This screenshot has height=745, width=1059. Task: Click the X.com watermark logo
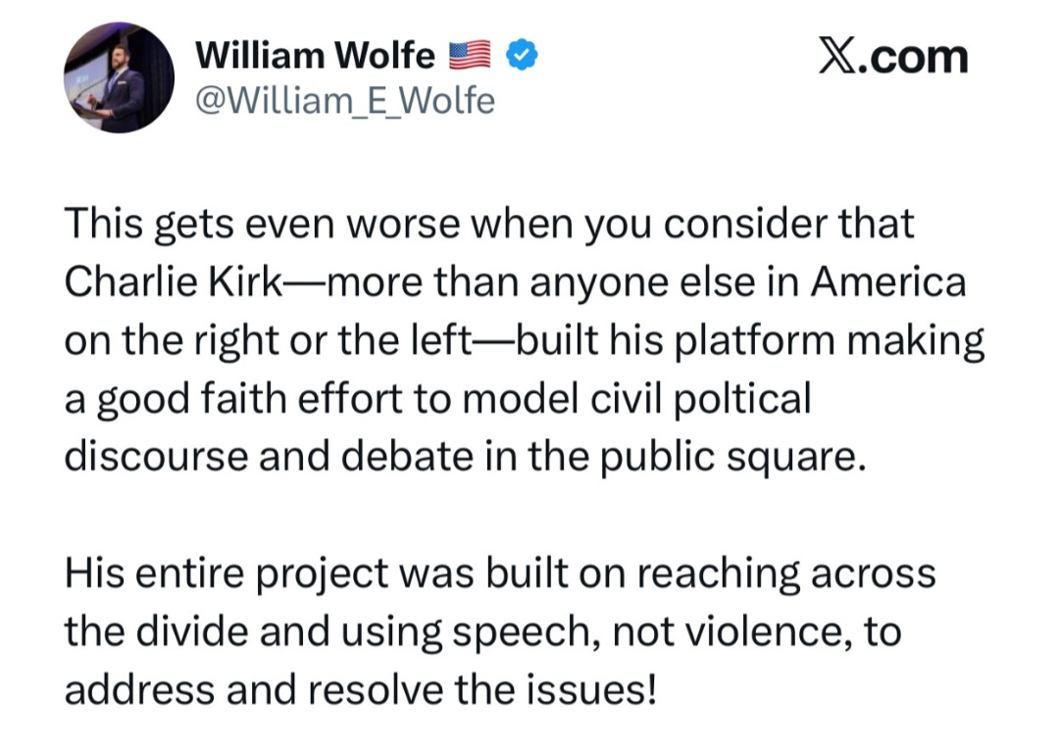tap(893, 57)
